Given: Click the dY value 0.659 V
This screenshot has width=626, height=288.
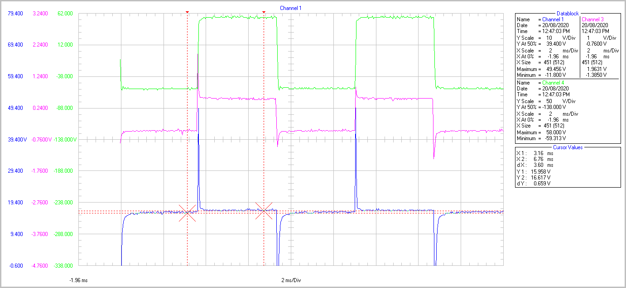Looking at the screenshot, I should [x=541, y=184].
